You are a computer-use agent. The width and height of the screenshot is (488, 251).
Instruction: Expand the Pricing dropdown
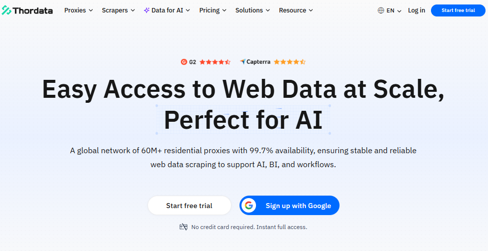(x=212, y=10)
